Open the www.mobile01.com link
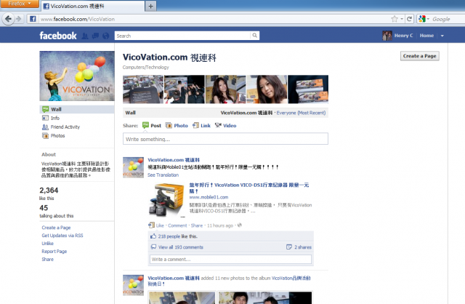This screenshot has height=304, width=465. click(209, 197)
